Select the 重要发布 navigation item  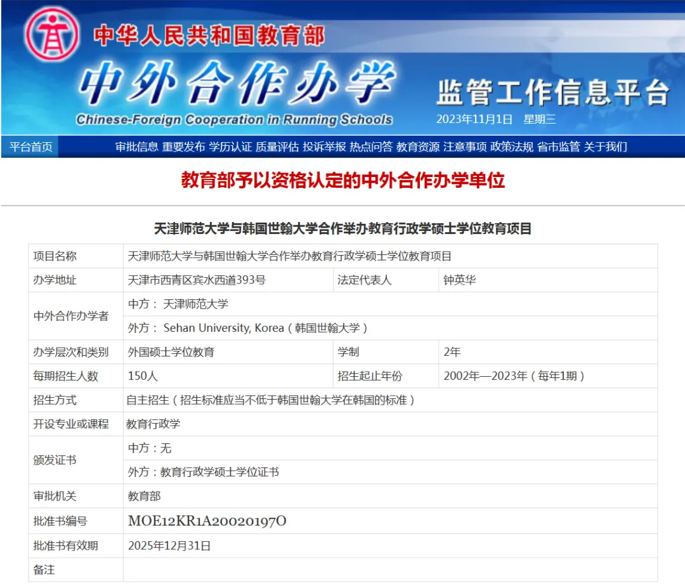[x=183, y=147]
